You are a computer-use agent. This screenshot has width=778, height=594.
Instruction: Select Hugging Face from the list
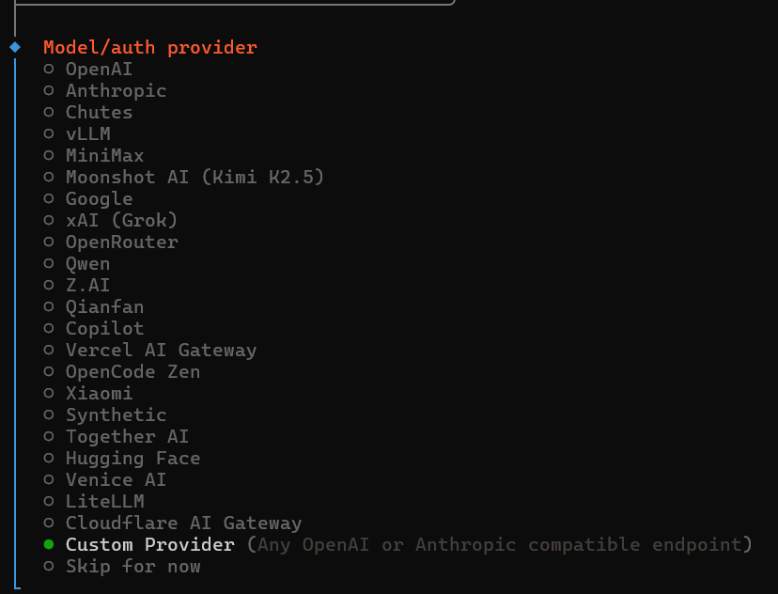pyautogui.click(x=132, y=458)
